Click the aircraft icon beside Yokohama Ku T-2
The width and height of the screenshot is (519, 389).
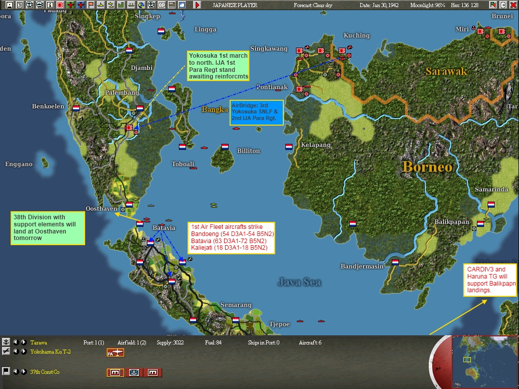point(6,352)
